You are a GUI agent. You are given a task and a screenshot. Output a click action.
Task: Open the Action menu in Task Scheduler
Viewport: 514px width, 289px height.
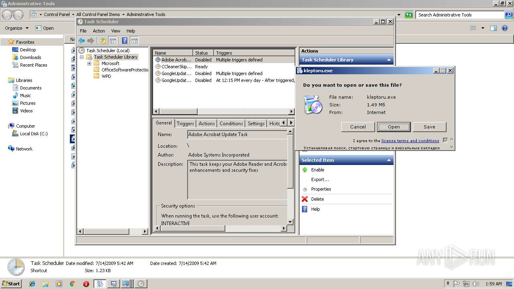click(99, 31)
